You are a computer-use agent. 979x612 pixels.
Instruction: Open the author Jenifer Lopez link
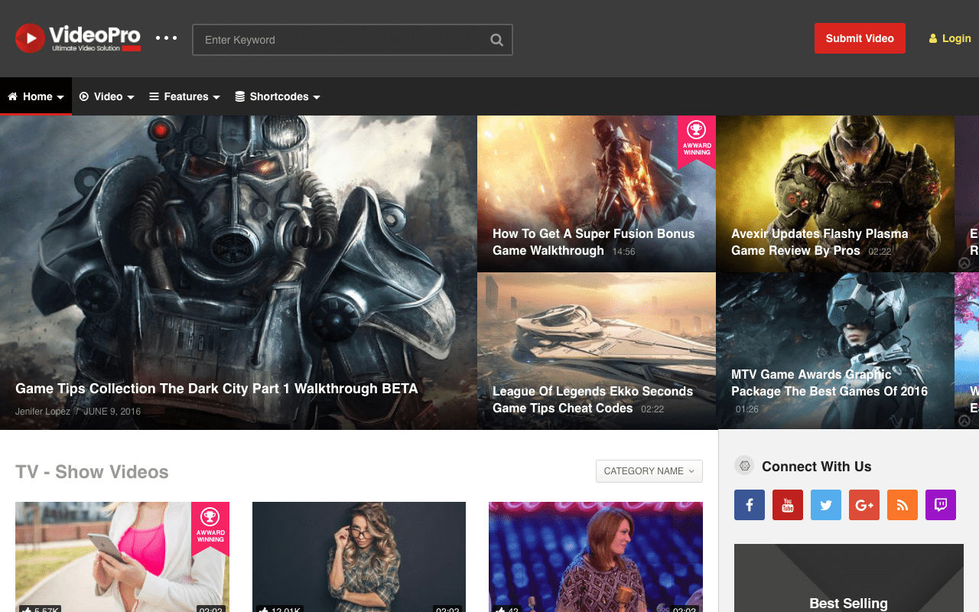pos(43,412)
